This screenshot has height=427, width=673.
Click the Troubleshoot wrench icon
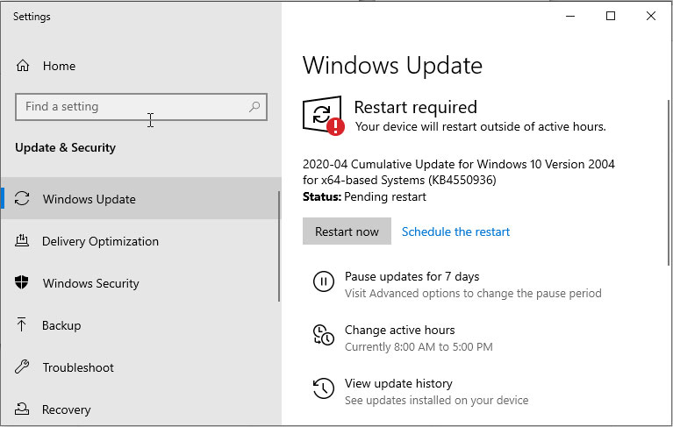click(22, 367)
